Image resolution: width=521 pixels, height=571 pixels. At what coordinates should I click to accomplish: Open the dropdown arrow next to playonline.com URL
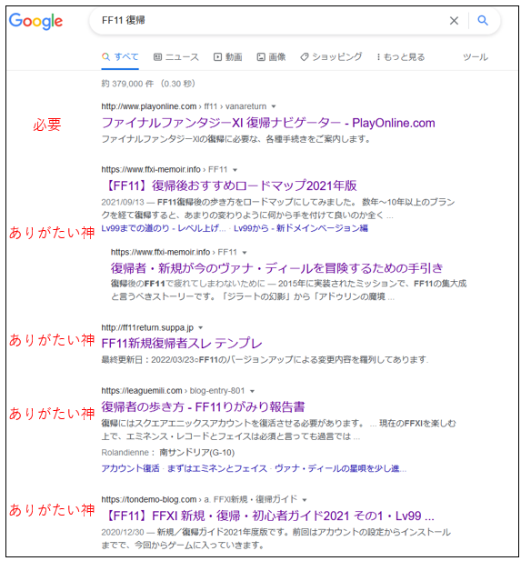[274, 106]
